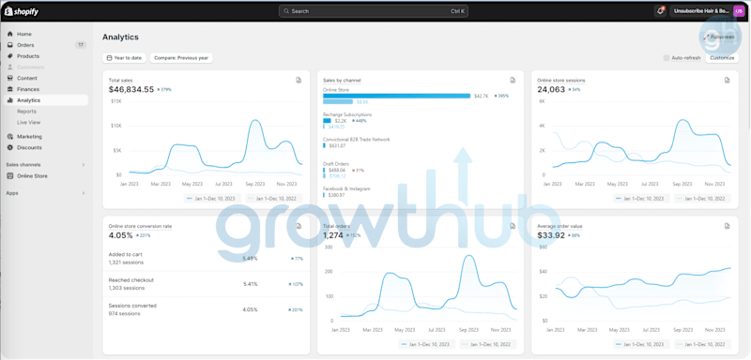Open Reports in the sidebar

pos(26,112)
